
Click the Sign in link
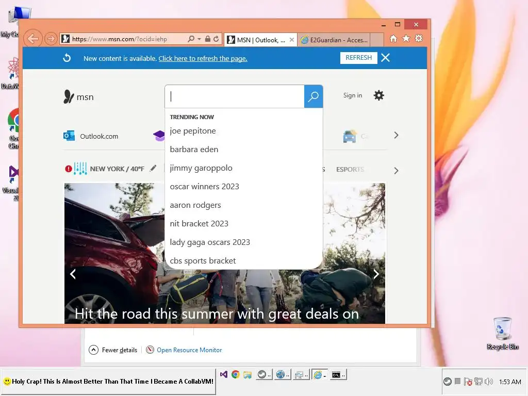353,95
